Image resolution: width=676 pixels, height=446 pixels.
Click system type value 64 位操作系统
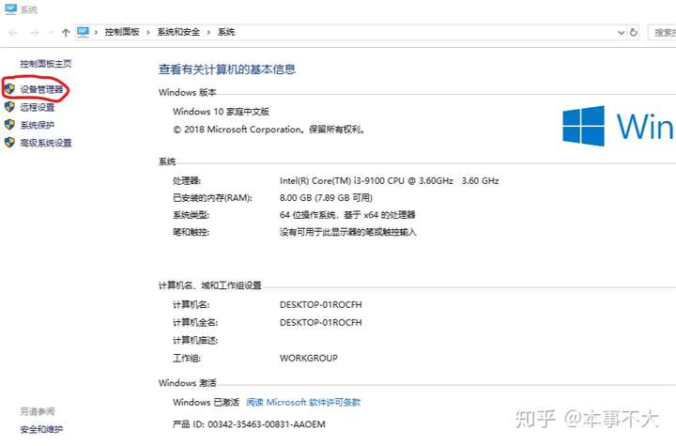[347, 215]
